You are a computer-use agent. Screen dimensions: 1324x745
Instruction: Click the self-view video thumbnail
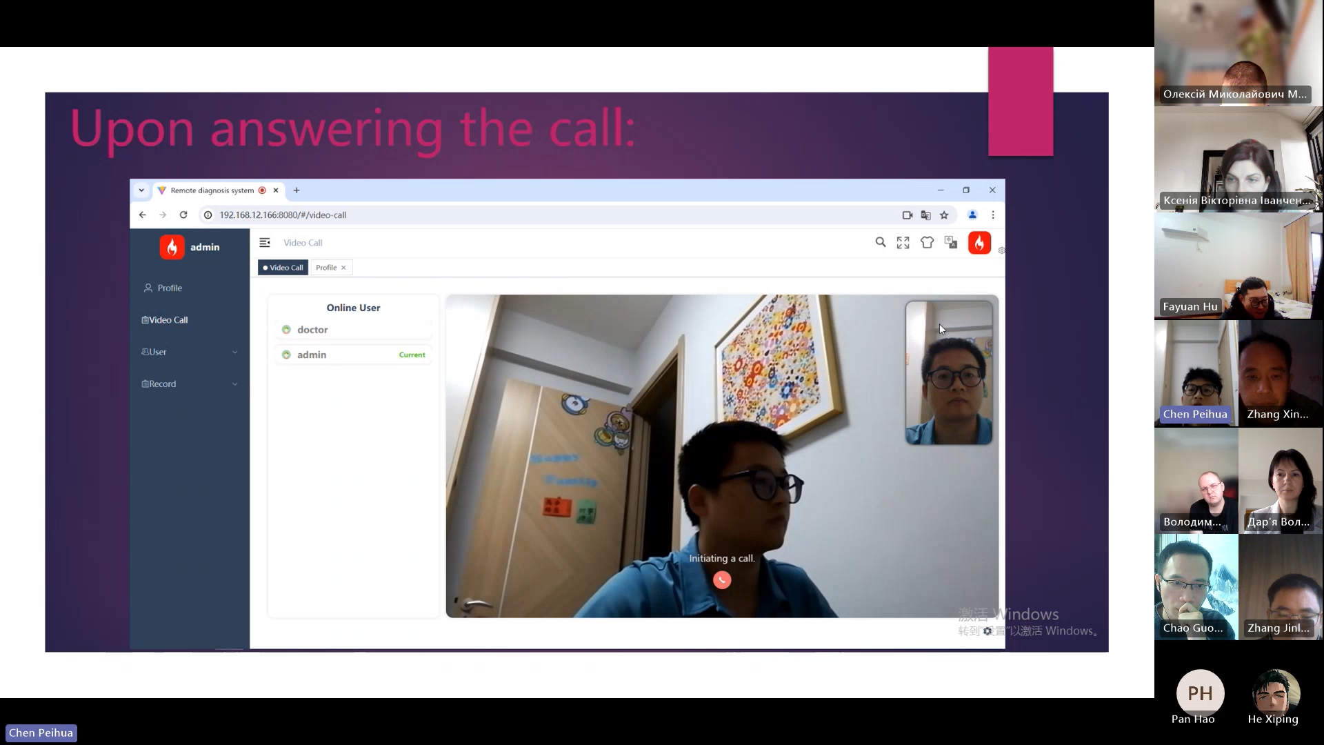click(949, 372)
